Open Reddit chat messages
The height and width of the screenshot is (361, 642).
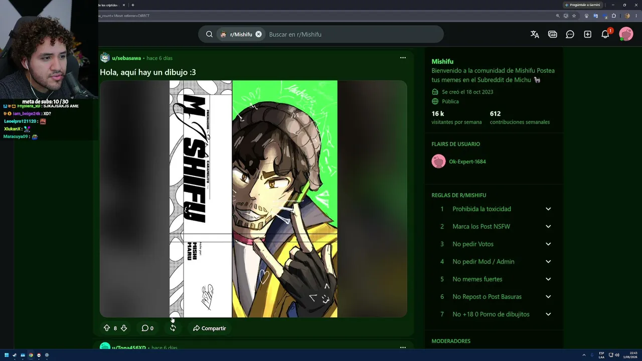(570, 34)
